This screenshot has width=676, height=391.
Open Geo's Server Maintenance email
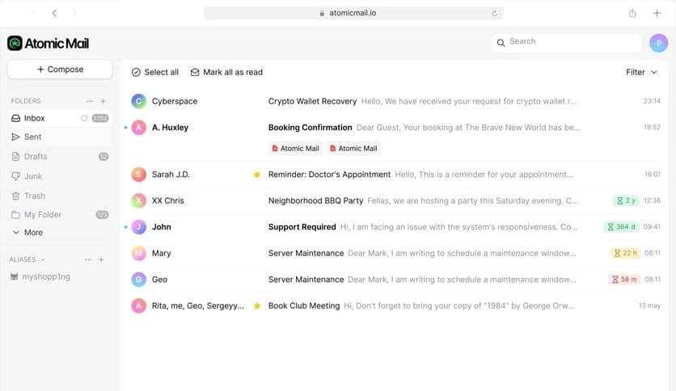(x=395, y=280)
